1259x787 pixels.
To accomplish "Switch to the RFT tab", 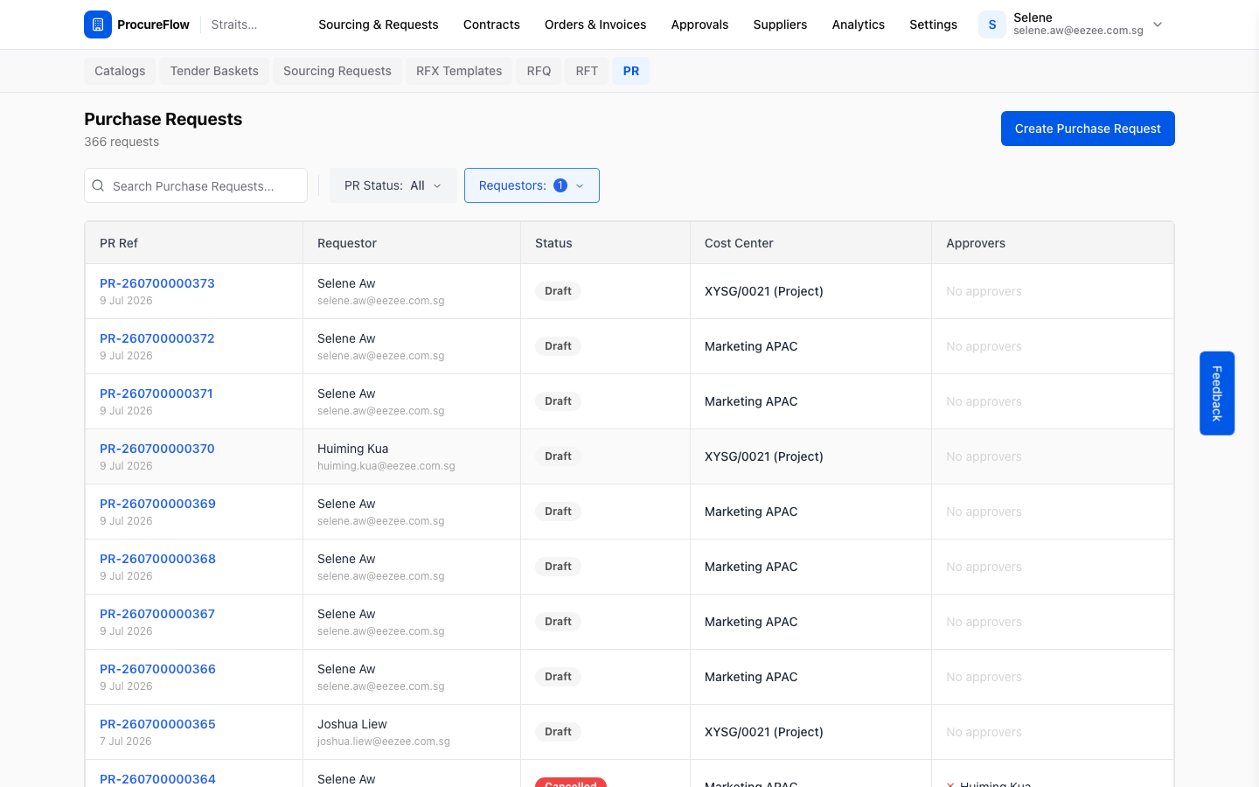I will point(587,71).
